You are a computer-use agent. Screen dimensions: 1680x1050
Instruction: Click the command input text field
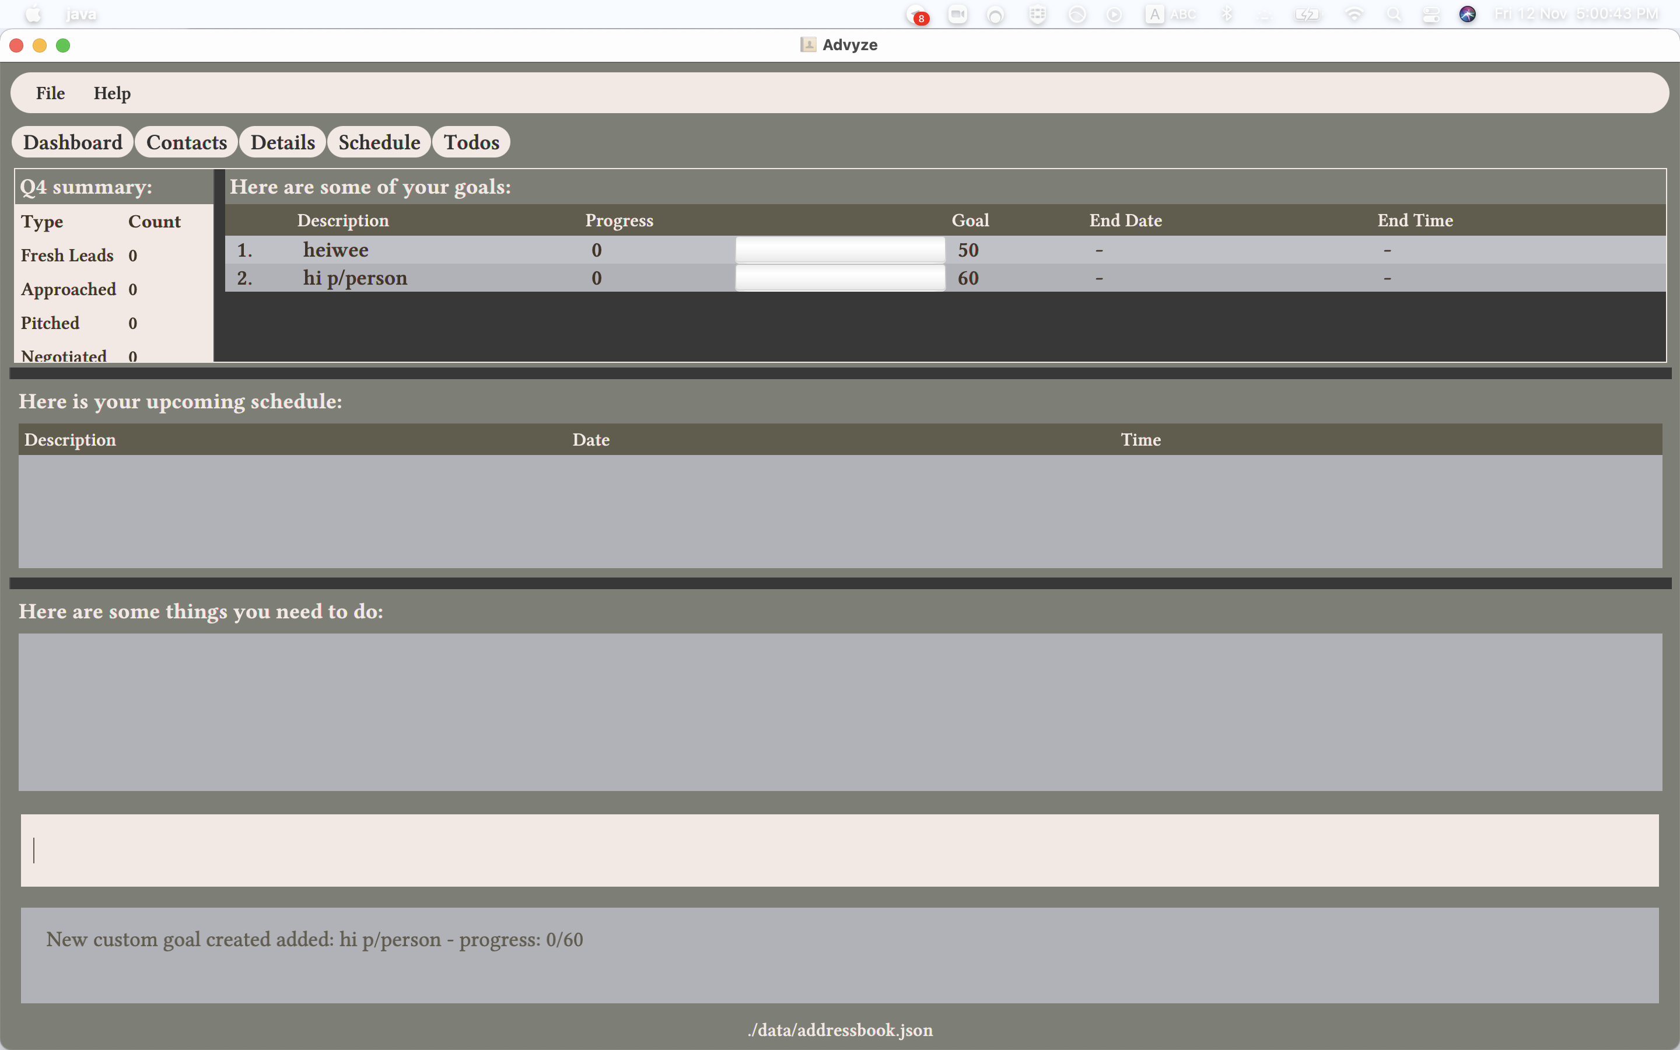pos(839,850)
